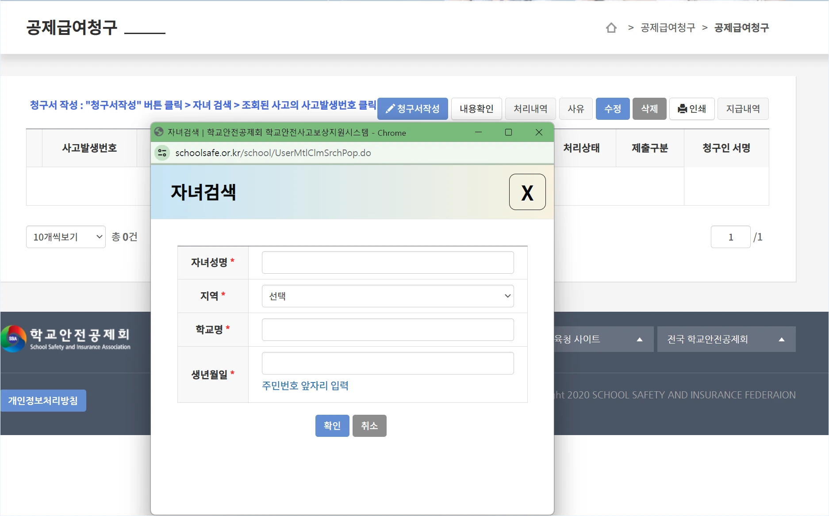
Task: Click the home icon in breadcrumb
Action: pos(611,28)
